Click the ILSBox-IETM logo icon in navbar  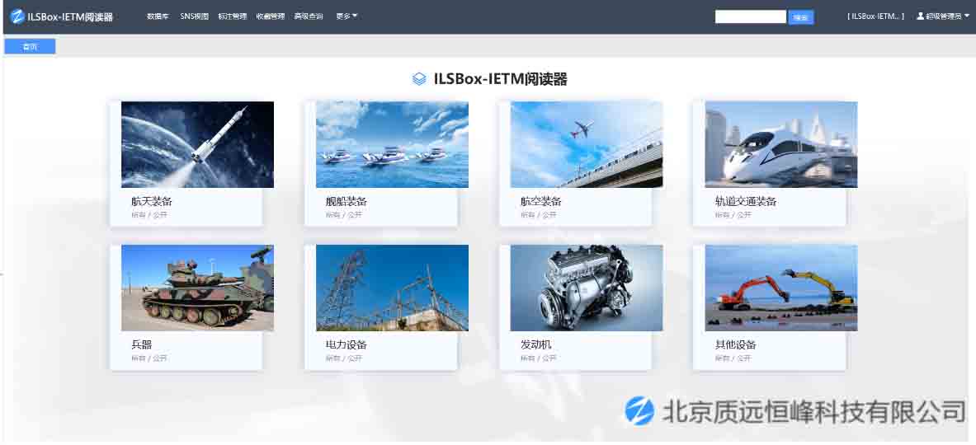pos(18,16)
